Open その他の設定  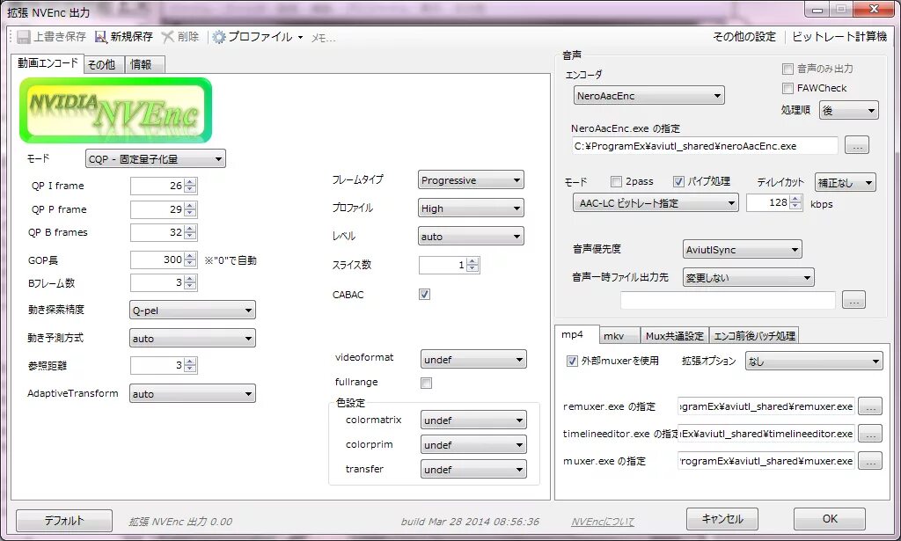tap(744, 37)
